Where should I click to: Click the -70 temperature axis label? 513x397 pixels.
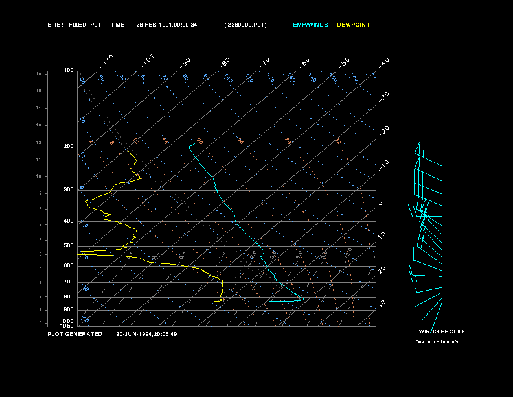(264, 62)
